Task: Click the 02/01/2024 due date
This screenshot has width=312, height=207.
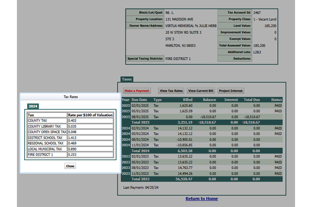Action: coord(140,128)
